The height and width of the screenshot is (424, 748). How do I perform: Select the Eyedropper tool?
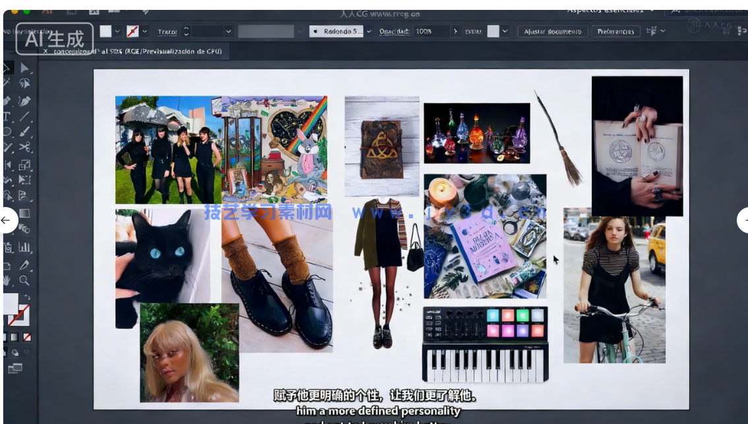pos(25,265)
